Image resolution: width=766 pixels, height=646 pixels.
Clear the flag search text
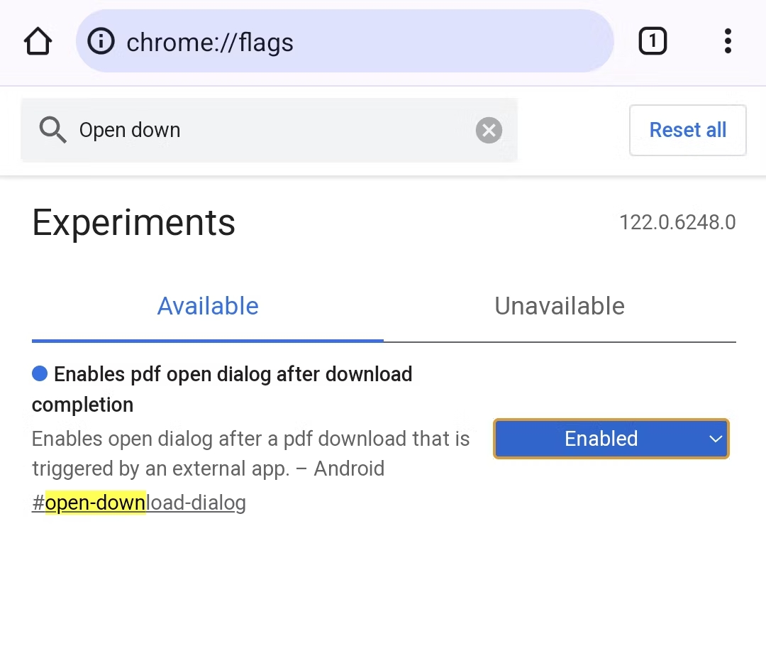(x=489, y=130)
